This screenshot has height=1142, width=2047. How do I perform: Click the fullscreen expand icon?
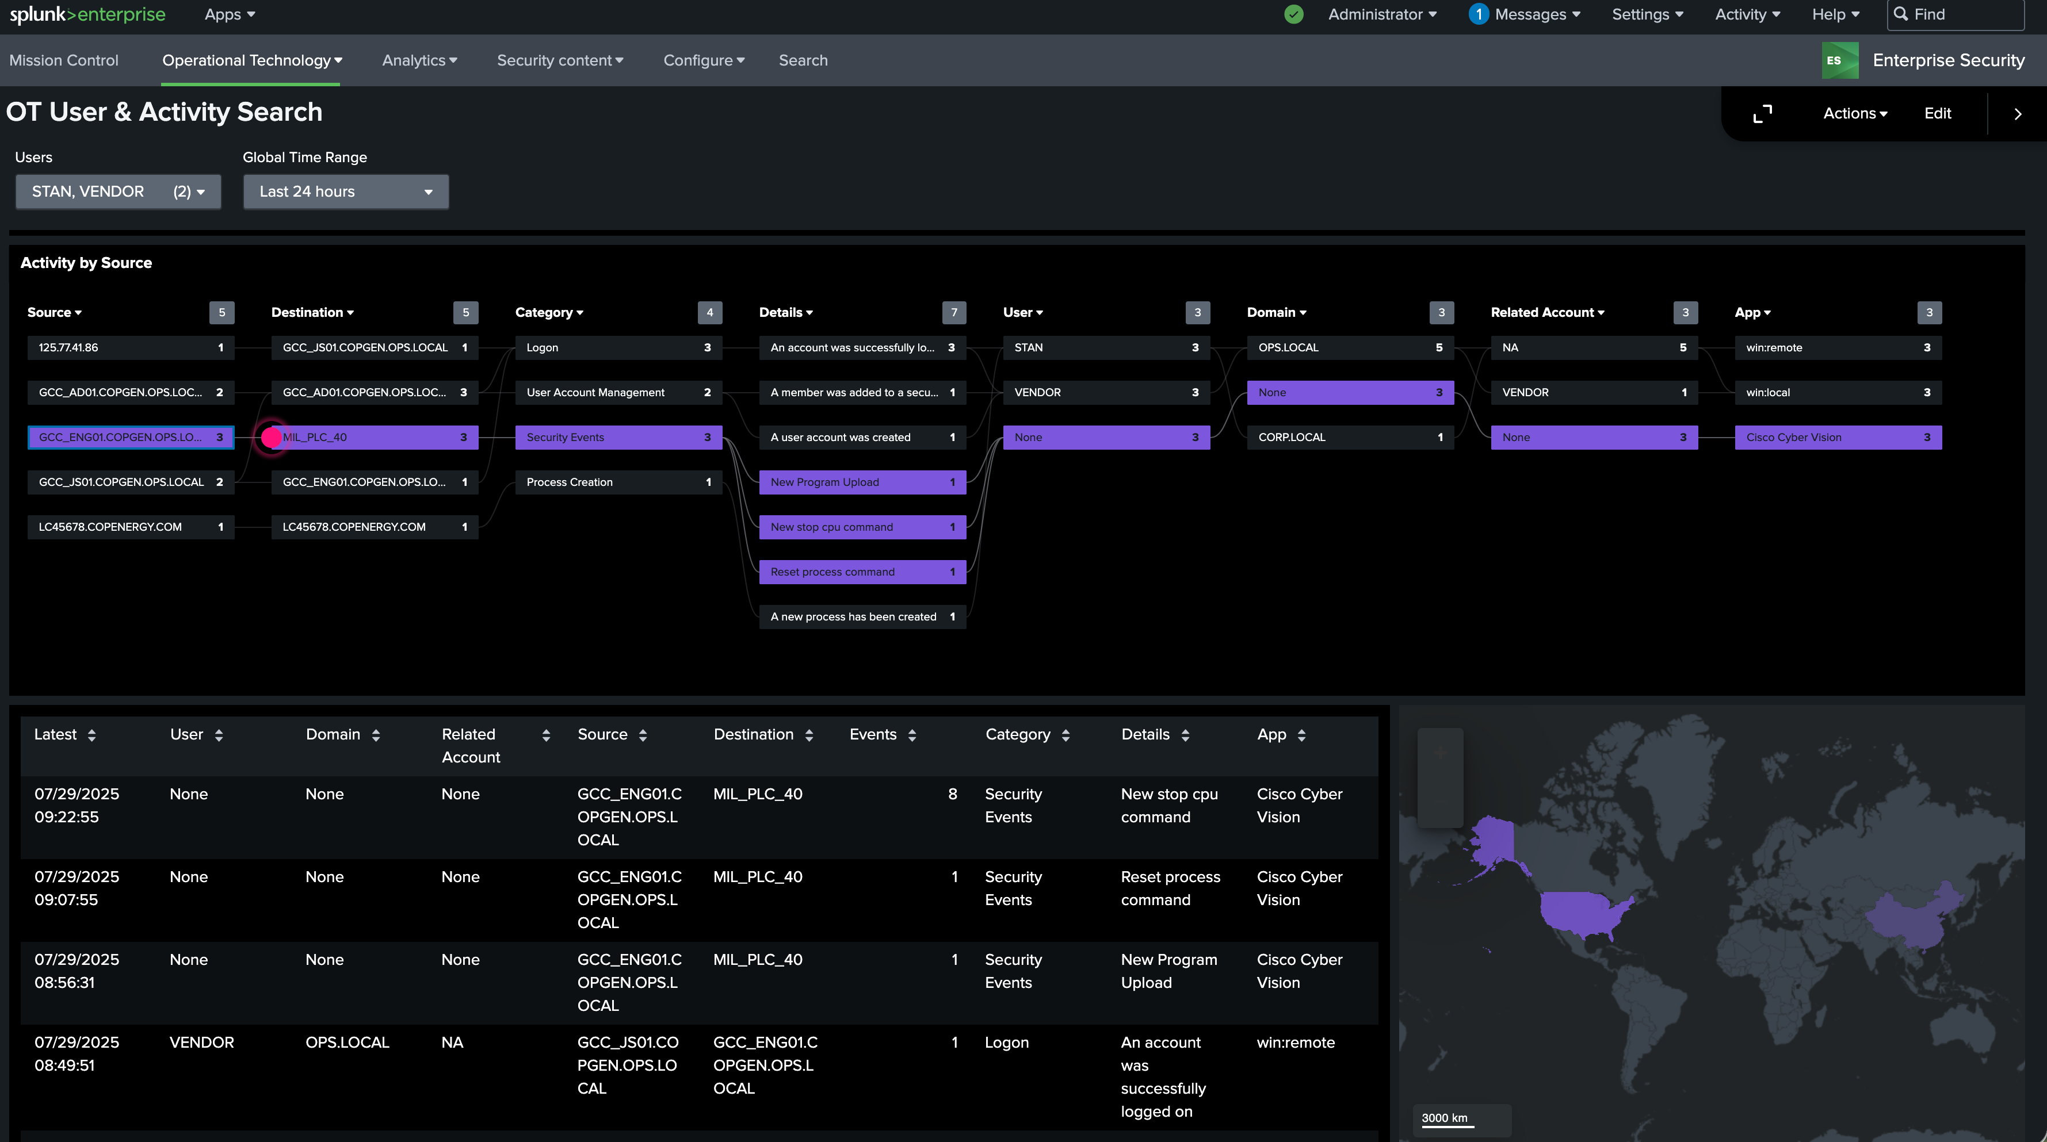click(x=1762, y=113)
